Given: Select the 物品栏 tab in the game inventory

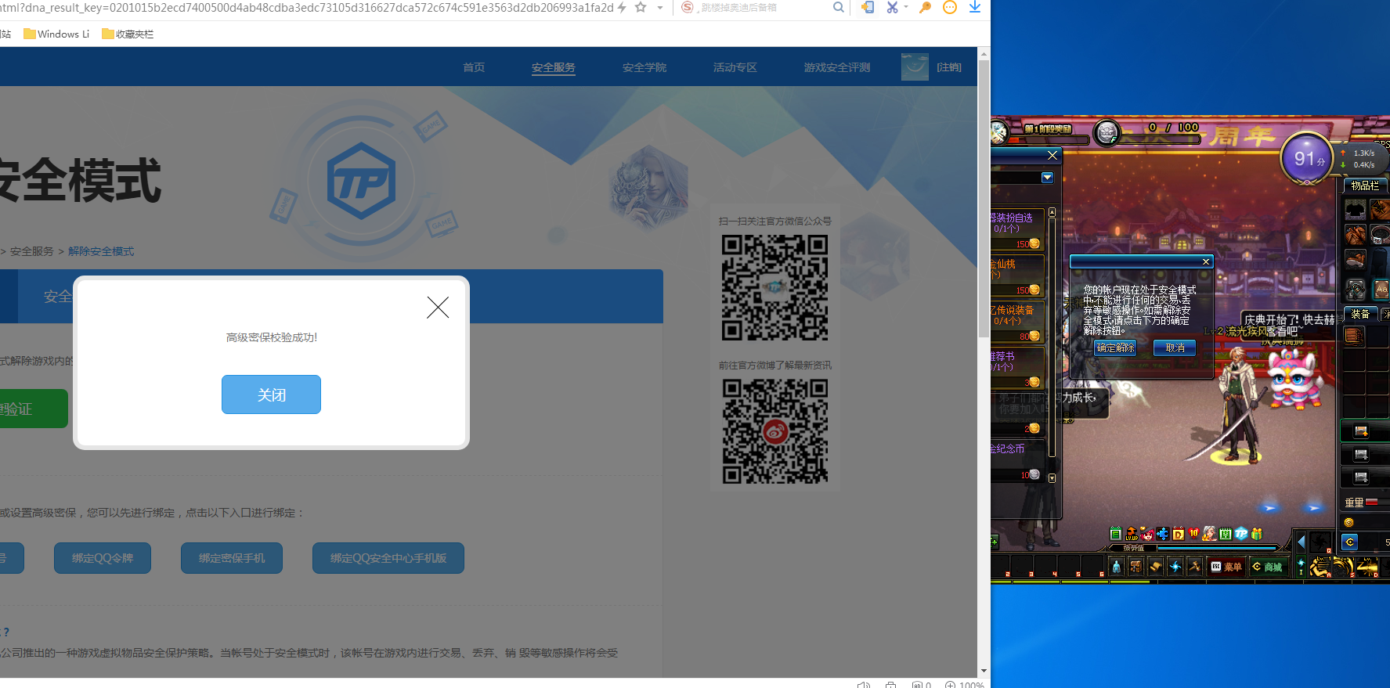Looking at the screenshot, I should (1365, 186).
